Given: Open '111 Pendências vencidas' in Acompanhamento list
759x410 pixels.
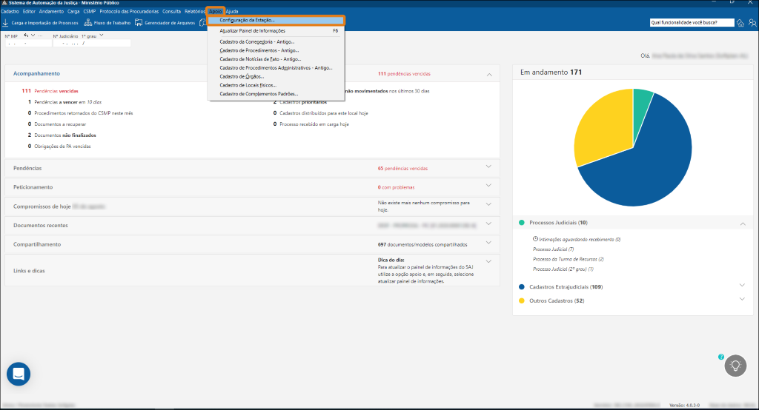Looking at the screenshot, I should click(50, 91).
